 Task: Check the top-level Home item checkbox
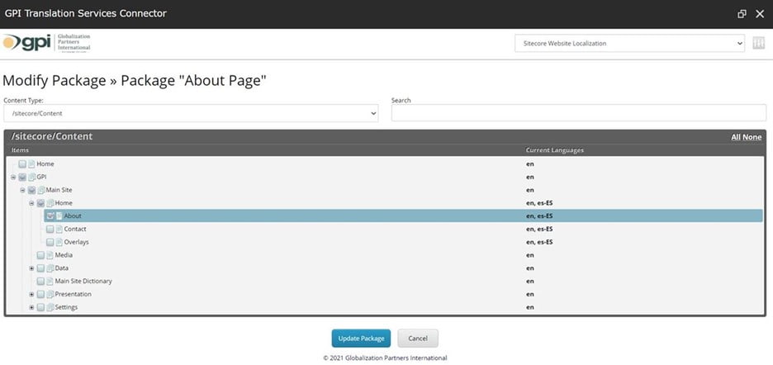tap(22, 164)
